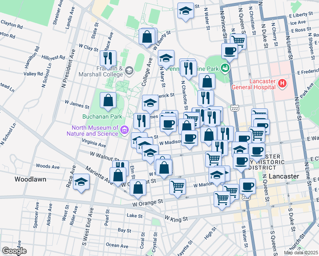Click the N President Ave label
This screenshot has height=256, width=319.
click(x=69, y=69)
